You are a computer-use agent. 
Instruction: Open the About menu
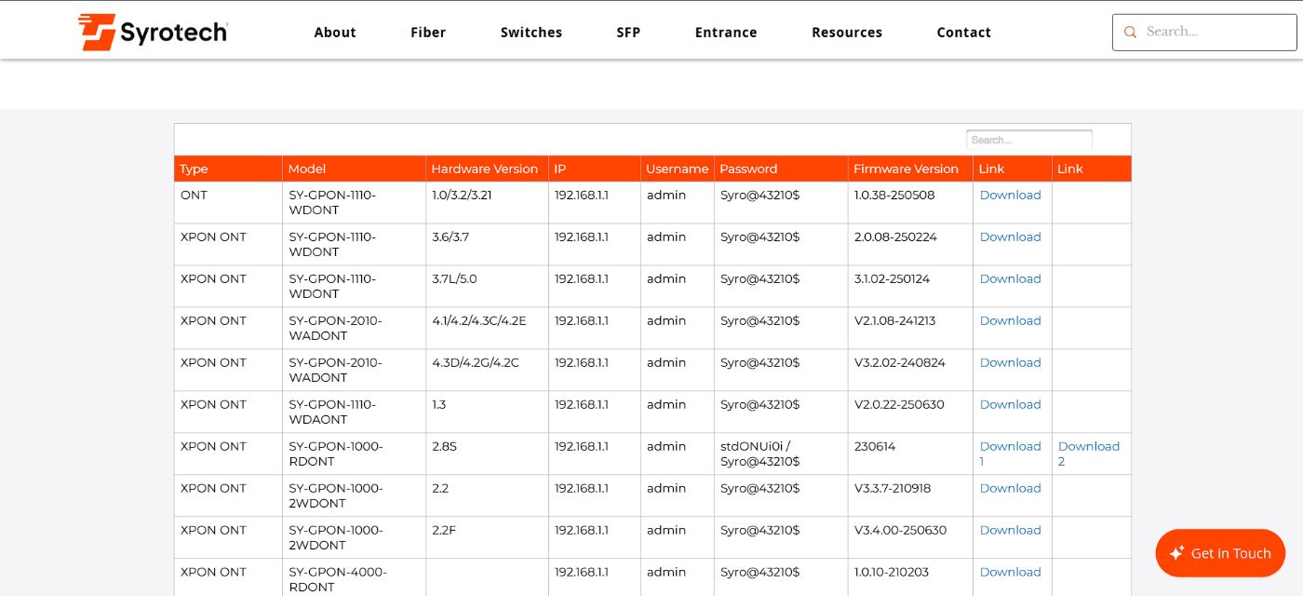335,33
